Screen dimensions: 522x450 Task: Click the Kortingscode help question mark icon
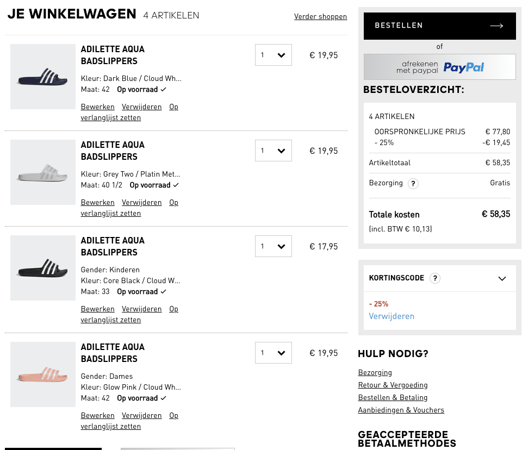435,278
